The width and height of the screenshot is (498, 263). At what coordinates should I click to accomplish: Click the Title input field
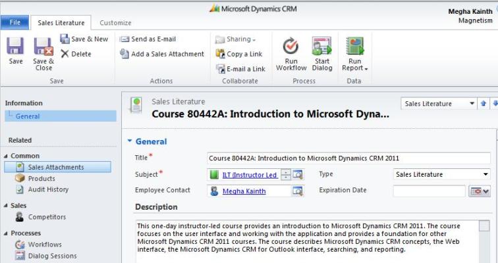point(348,158)
